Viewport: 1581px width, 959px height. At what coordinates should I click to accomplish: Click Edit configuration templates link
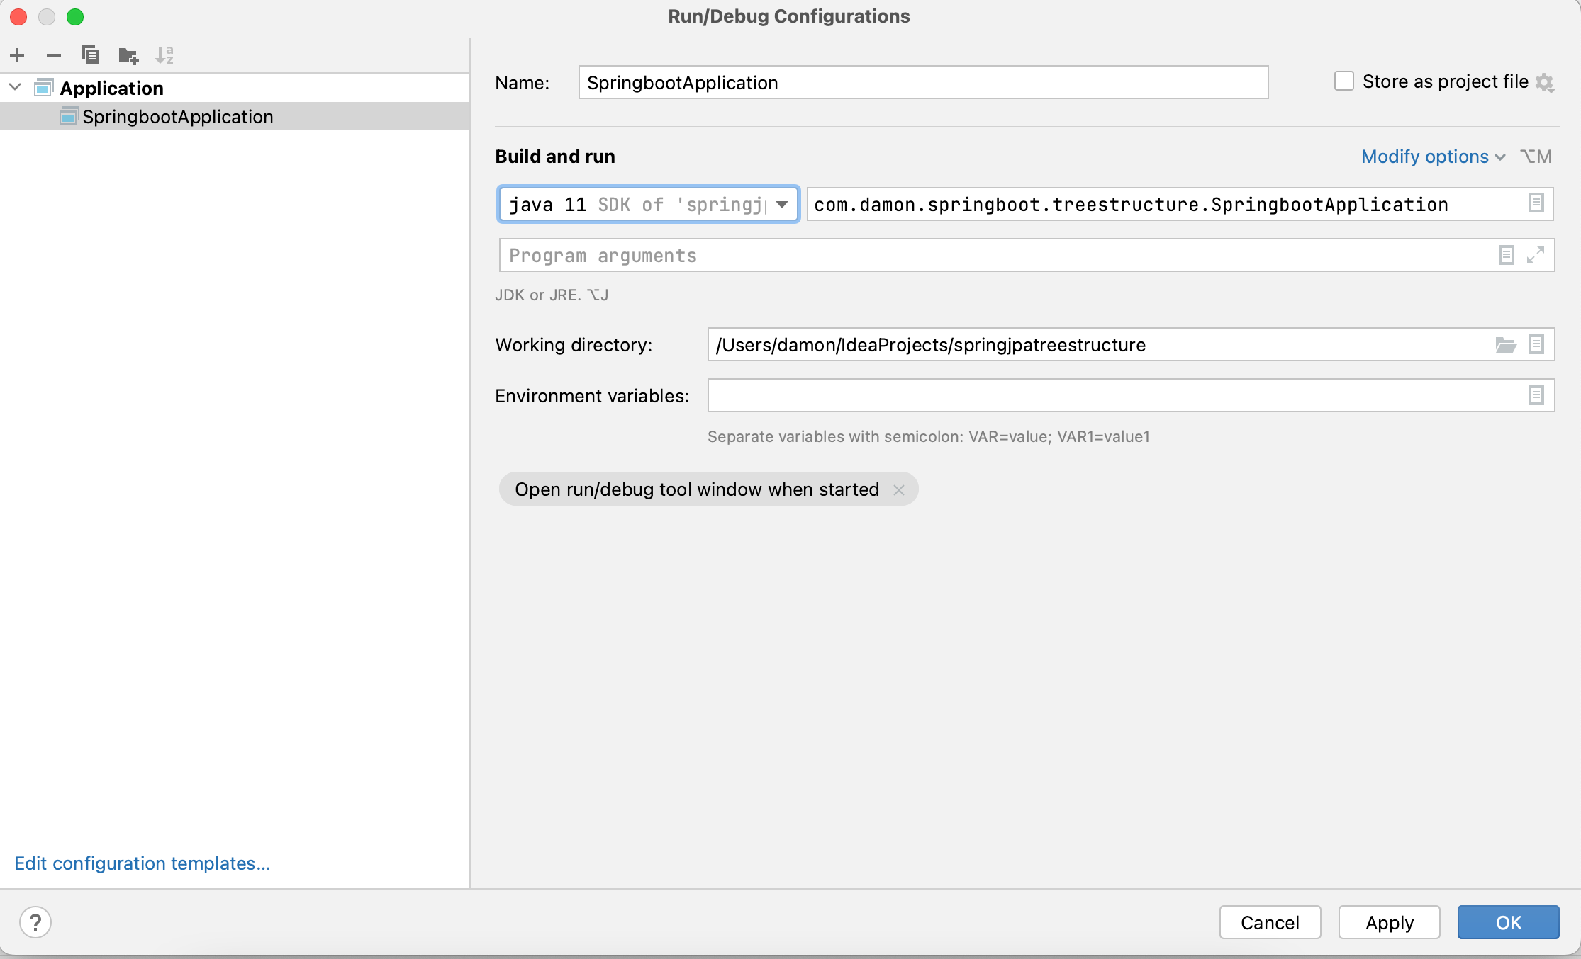142,863
